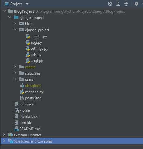
Task: Click the Scratches and Consoles icon
Action: [x=11, y=141]
